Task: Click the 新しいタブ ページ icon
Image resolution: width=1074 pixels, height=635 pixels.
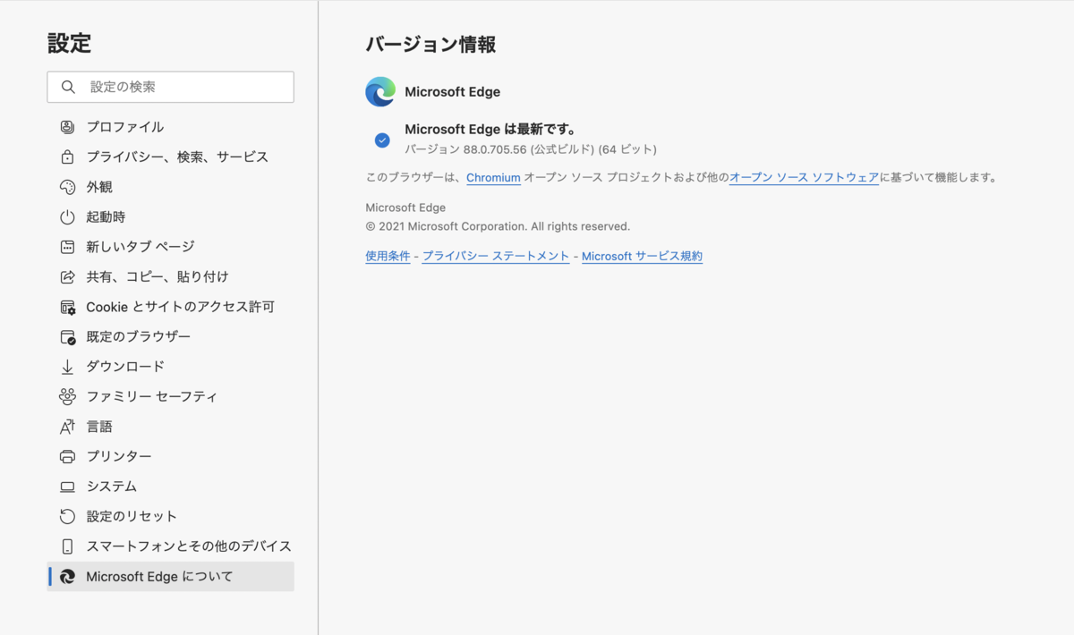Action: click(67, 247)
